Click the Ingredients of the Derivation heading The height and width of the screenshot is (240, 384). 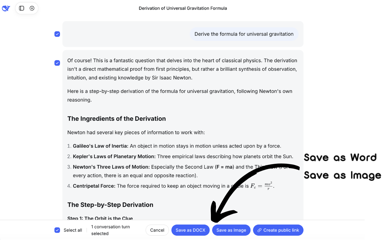point(117,118)
